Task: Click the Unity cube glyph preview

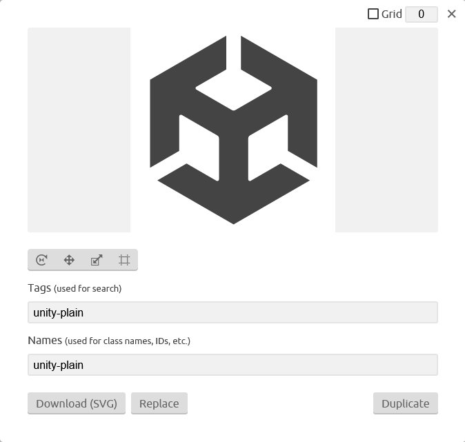Action: (233, 130)
